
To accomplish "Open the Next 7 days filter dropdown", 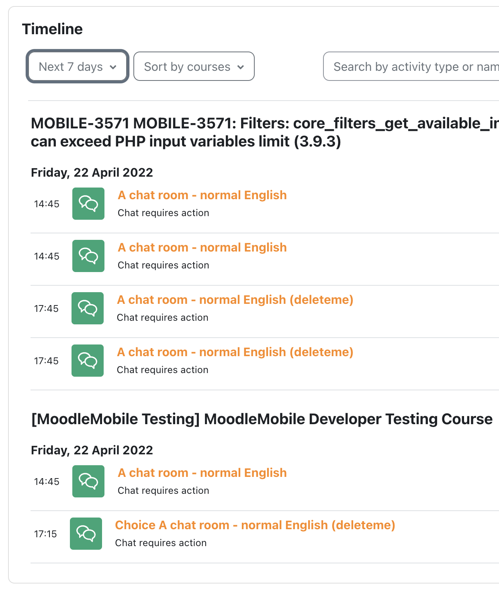I will pyautogui.click(x=78, y=66).
